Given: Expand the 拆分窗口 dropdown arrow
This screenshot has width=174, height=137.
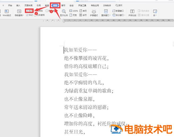Looking at the screenshot, I should [x=125, y=15].
